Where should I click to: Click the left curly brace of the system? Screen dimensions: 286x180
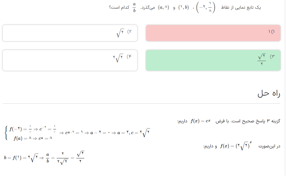click(6, 133)
